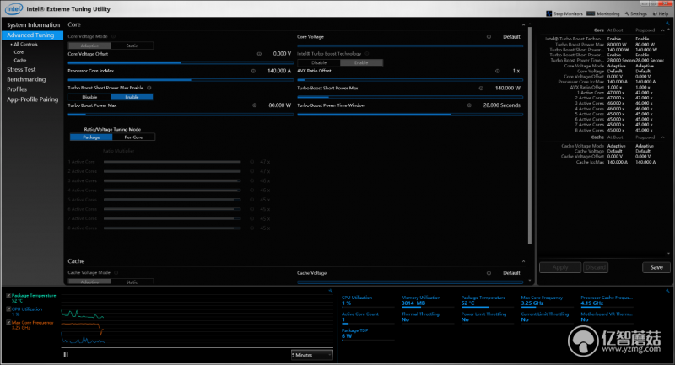Screen dimensions: 675x365
Task: Set Cache Voltage Mode to Static
Action: tap(132, 282)
